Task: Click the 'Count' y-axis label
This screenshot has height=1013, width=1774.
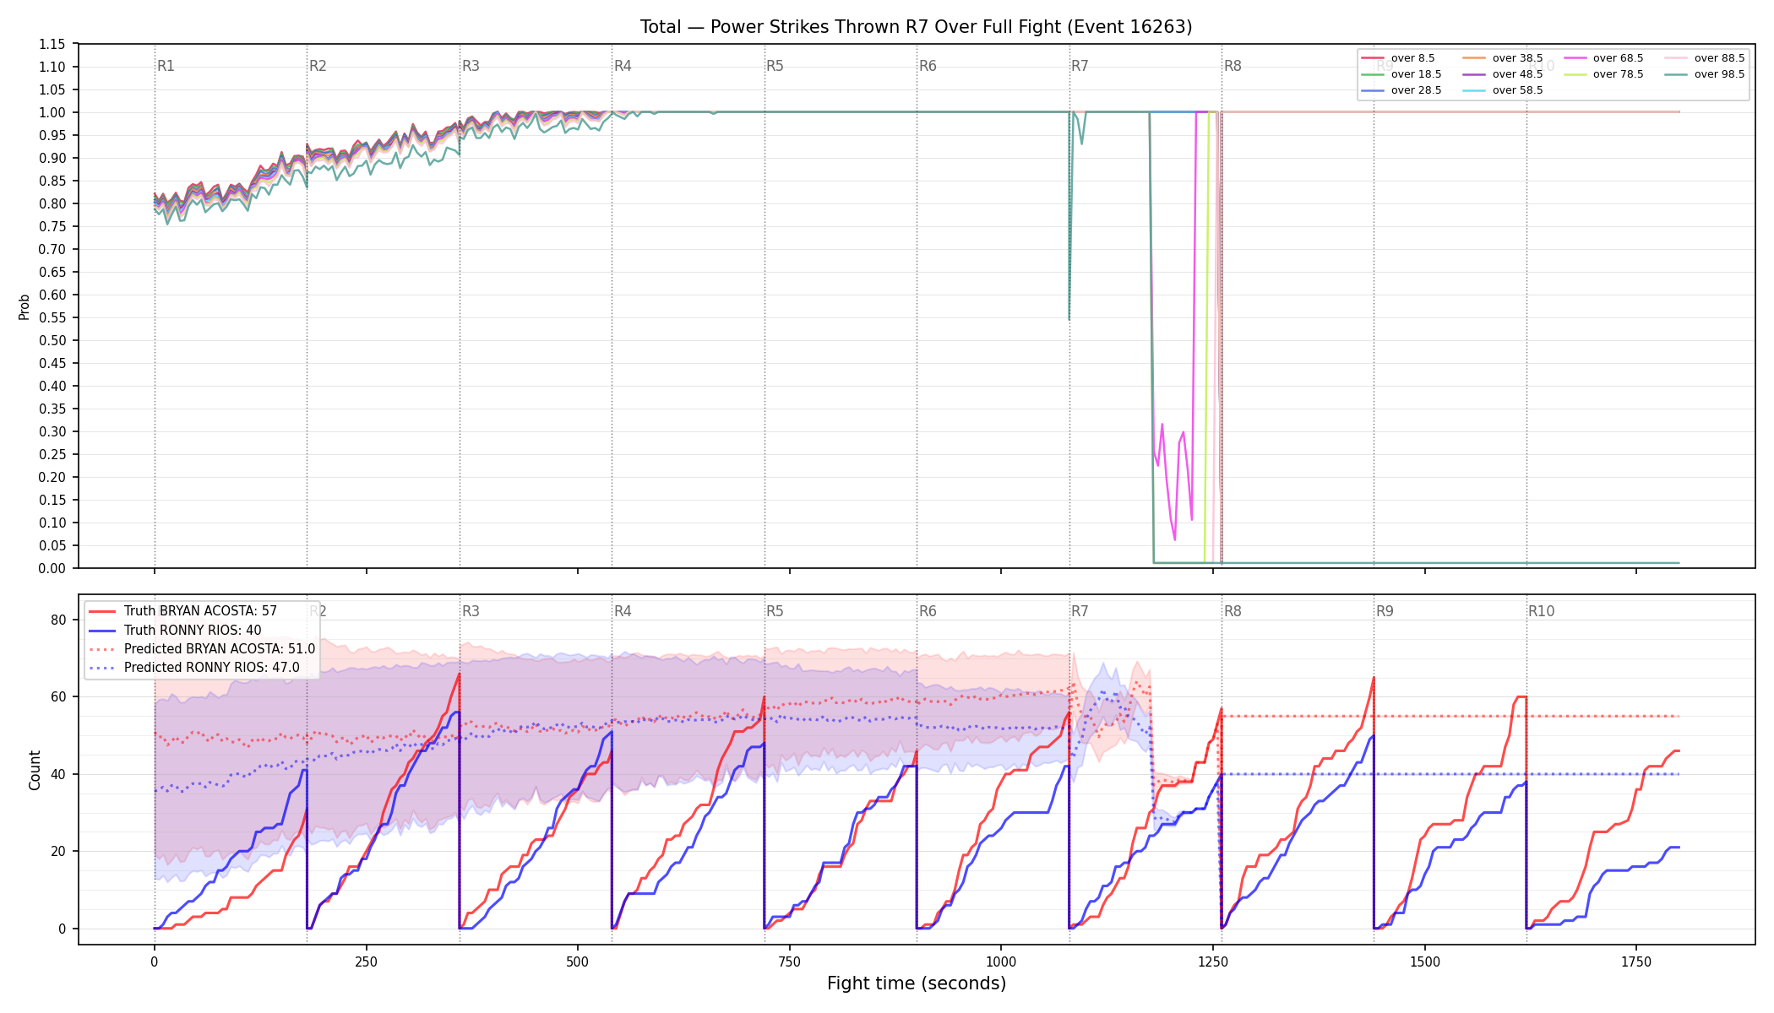Action: click(x=35, y=770)
